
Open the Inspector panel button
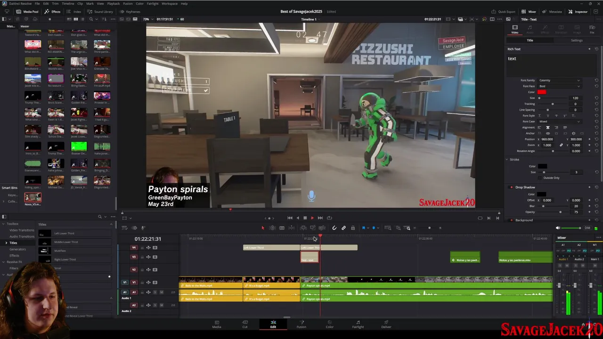coord(578,11)
